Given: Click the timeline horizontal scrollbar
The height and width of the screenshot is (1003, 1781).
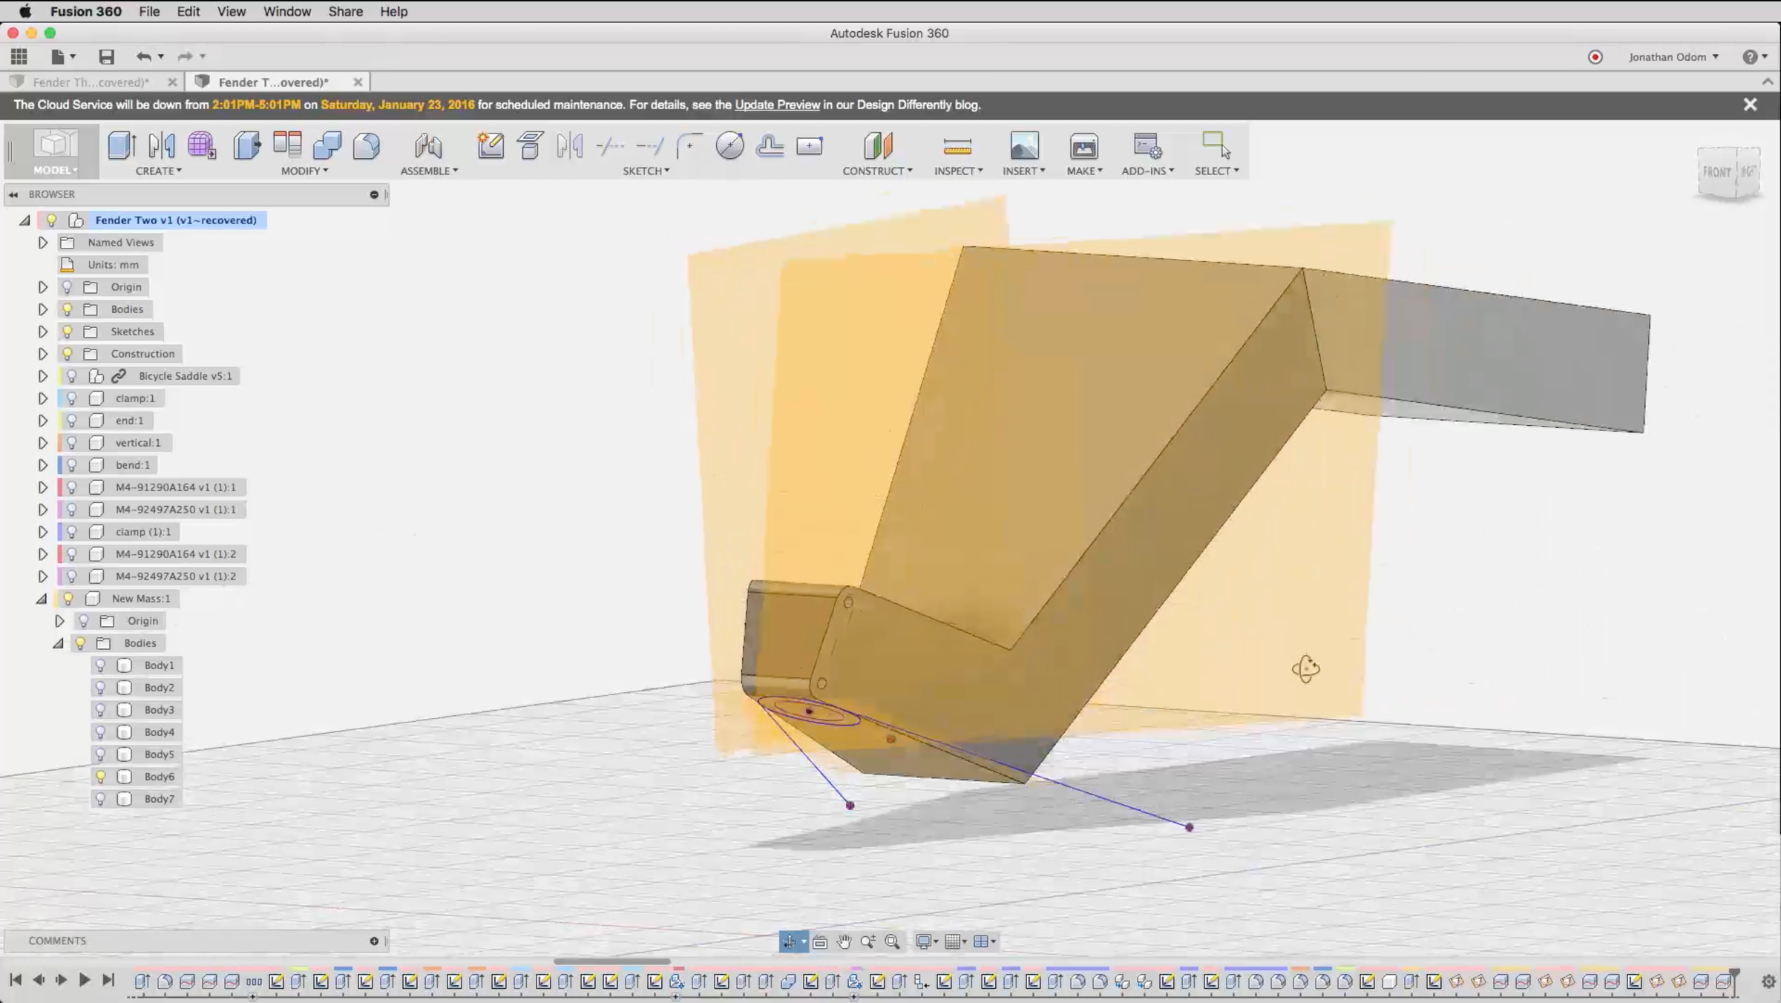Looking at the screenshot, I should pyautogui.click(x=611, y=961).
